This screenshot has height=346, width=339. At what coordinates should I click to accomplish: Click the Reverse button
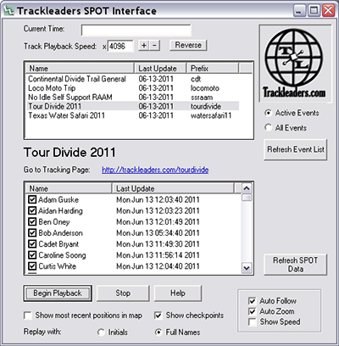[x=188, y=45]
